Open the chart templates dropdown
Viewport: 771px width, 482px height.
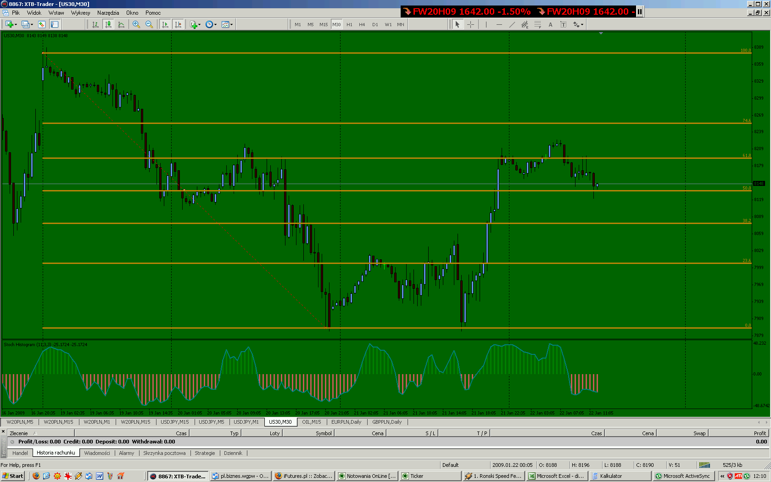click(227, 24)
